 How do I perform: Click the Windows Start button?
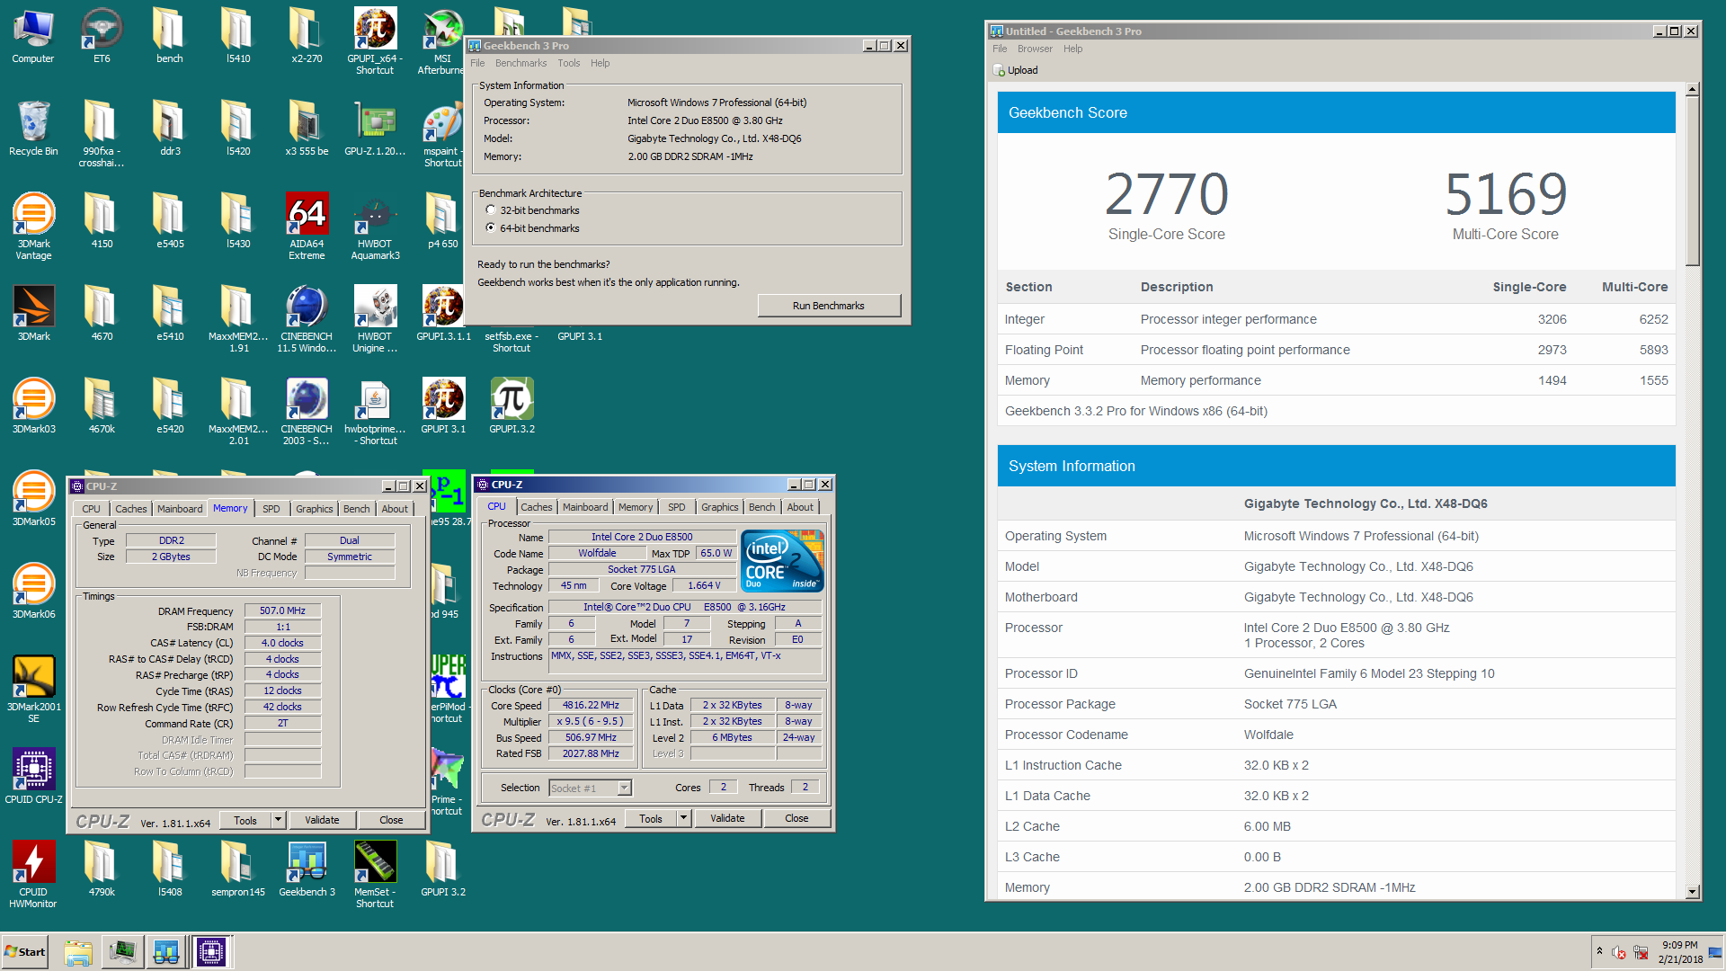tap(25, 952)
